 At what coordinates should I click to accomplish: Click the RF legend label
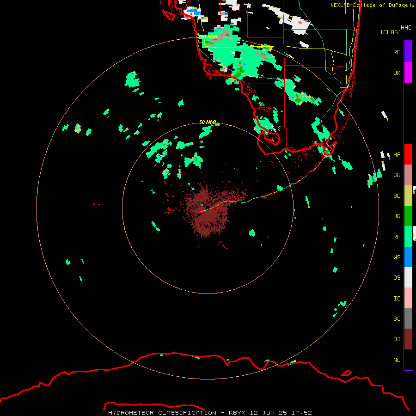click(x=397, y=52)
